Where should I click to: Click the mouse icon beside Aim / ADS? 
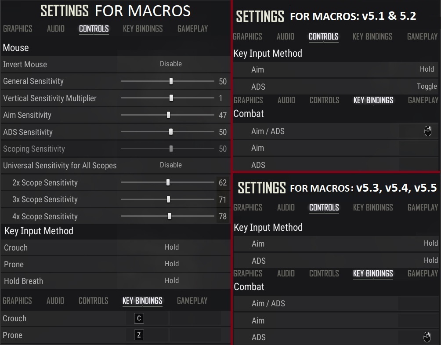point(428,131)
